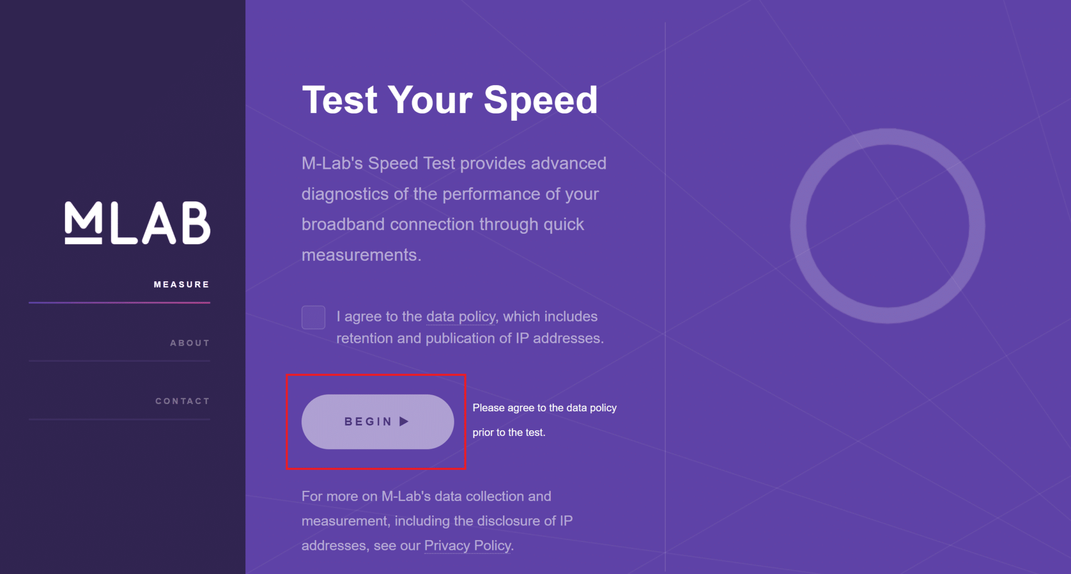Open the Privacy Policy link
Image resolution: width=1071 pixels, height=574 pixels.
tap(466, 545)
